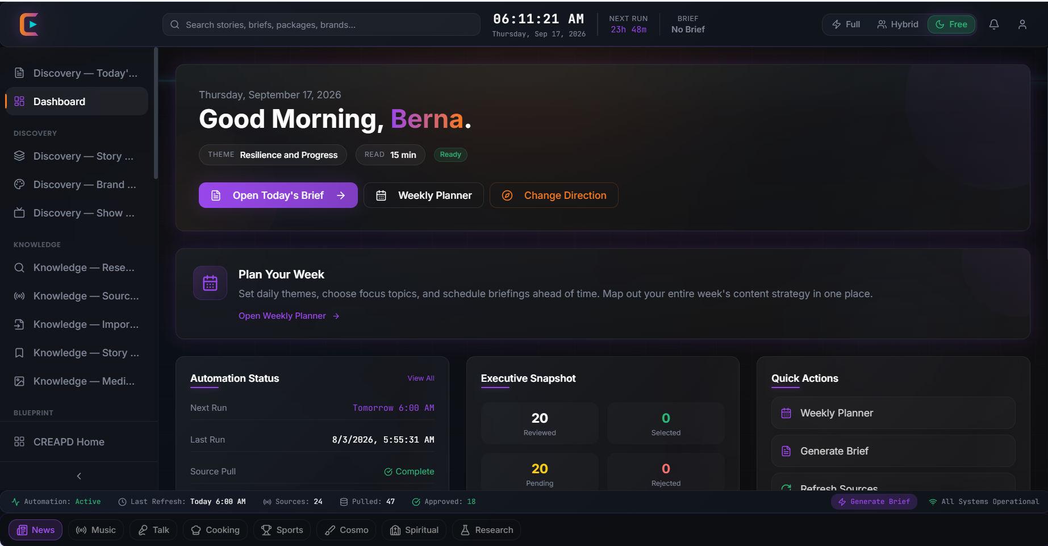This screenshot has height=546, width=1048.
Task: Open Weekly Planner quick action
Action: tap(893, 412)
